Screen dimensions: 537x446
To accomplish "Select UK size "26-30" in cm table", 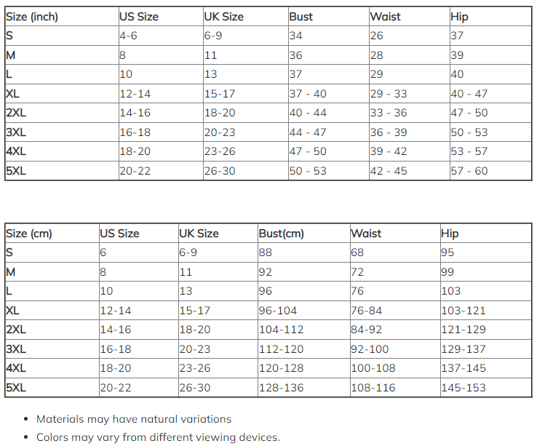I will coord(194,388).
